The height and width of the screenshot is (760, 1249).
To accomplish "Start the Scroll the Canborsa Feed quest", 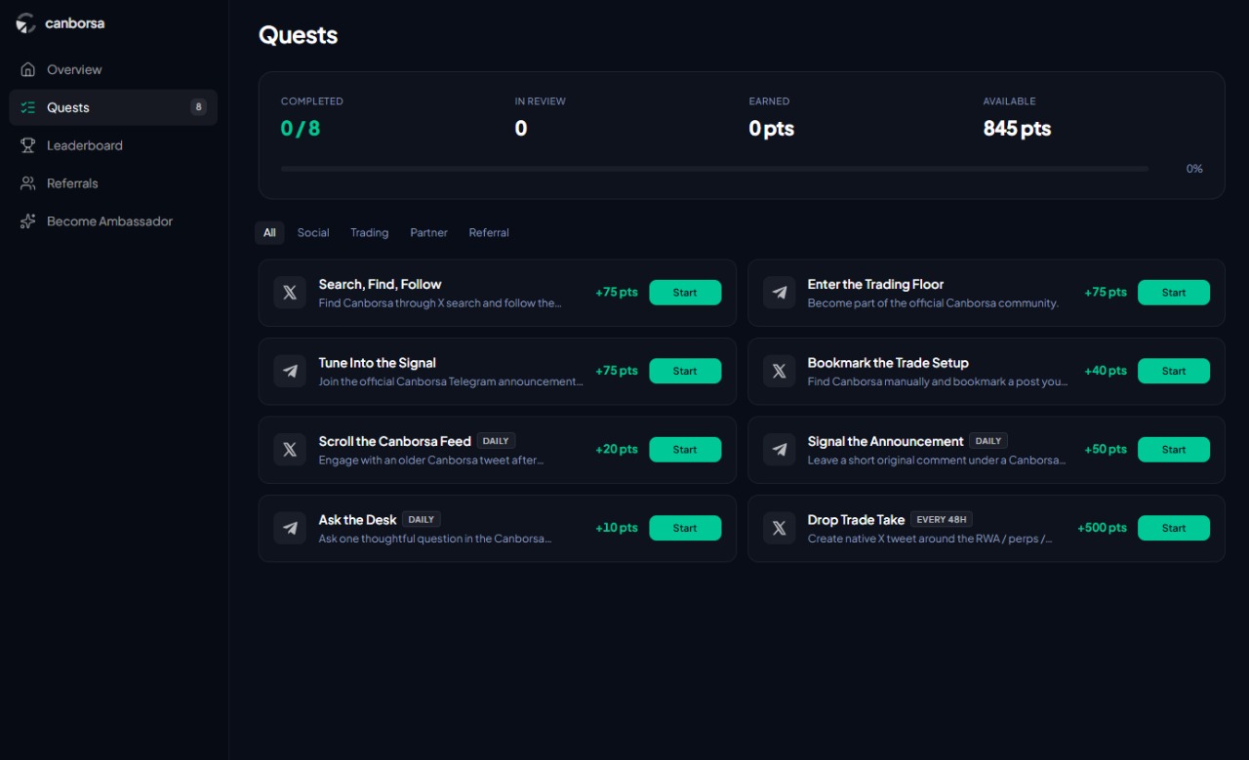I will point(685,450).
